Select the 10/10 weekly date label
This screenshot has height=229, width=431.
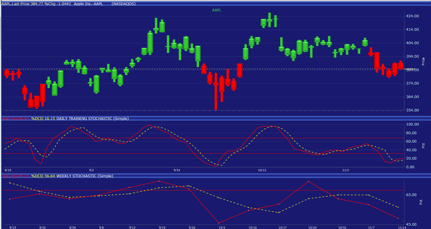[x=253, y=228]
